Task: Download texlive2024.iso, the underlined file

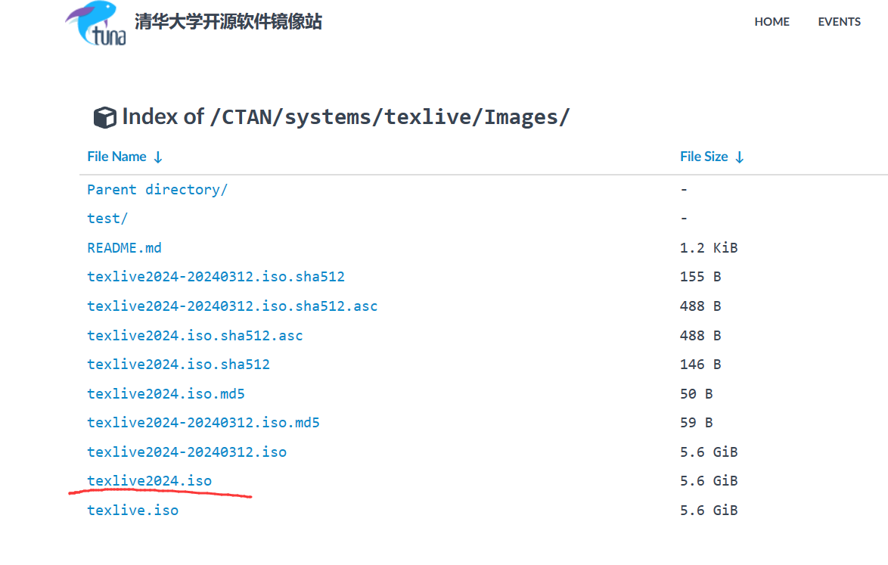Action: click(x=149, y=480)
